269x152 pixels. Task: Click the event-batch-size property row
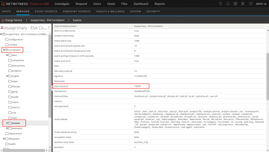(160, 41)
